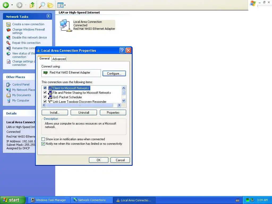The height and width of the screenshot is (204, 272).
Task: Click Local Area Connection taskbar button
Action: [x=134, y=200]
